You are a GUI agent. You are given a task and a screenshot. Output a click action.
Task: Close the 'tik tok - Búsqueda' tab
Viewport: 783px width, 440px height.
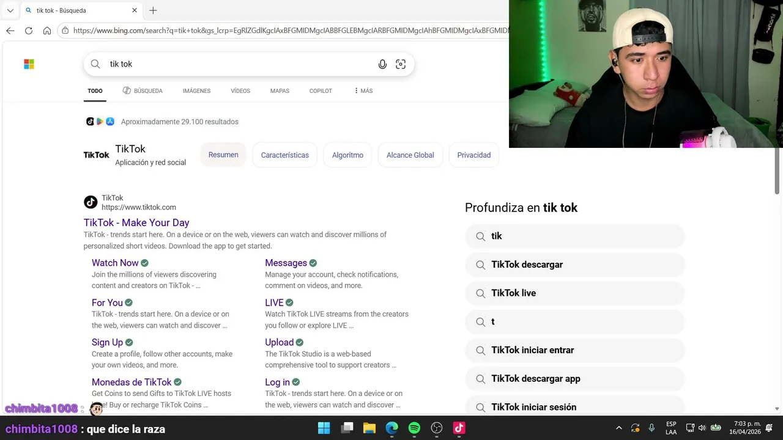pyautogui.click(x=135, y=10)
